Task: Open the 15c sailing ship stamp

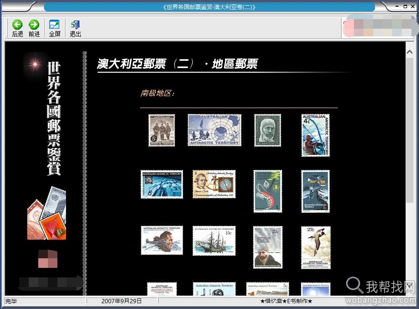Action: point(214,241)
